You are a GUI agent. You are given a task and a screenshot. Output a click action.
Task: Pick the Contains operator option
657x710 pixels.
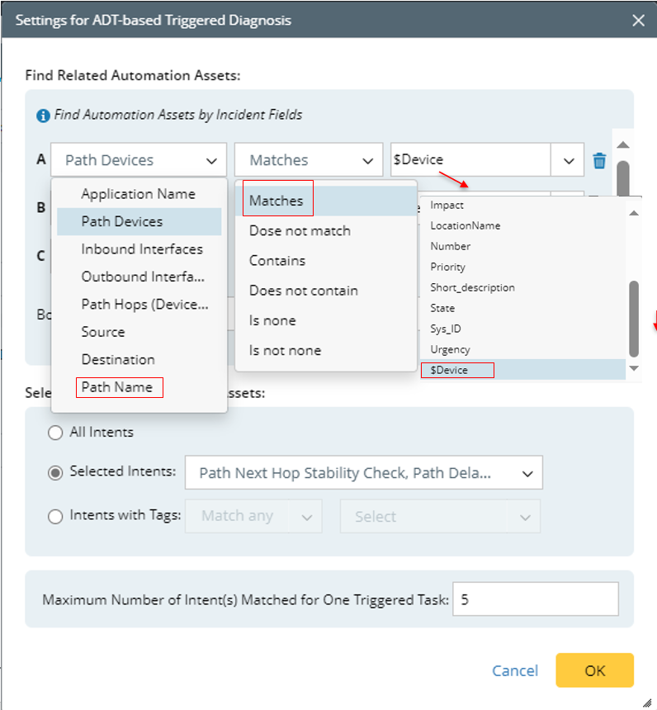277,261
